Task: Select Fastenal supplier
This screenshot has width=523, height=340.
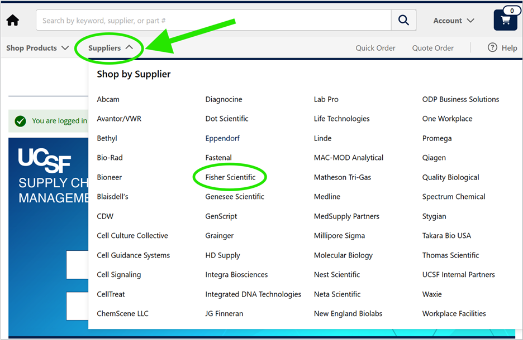Action: click(x=218, y=157)
